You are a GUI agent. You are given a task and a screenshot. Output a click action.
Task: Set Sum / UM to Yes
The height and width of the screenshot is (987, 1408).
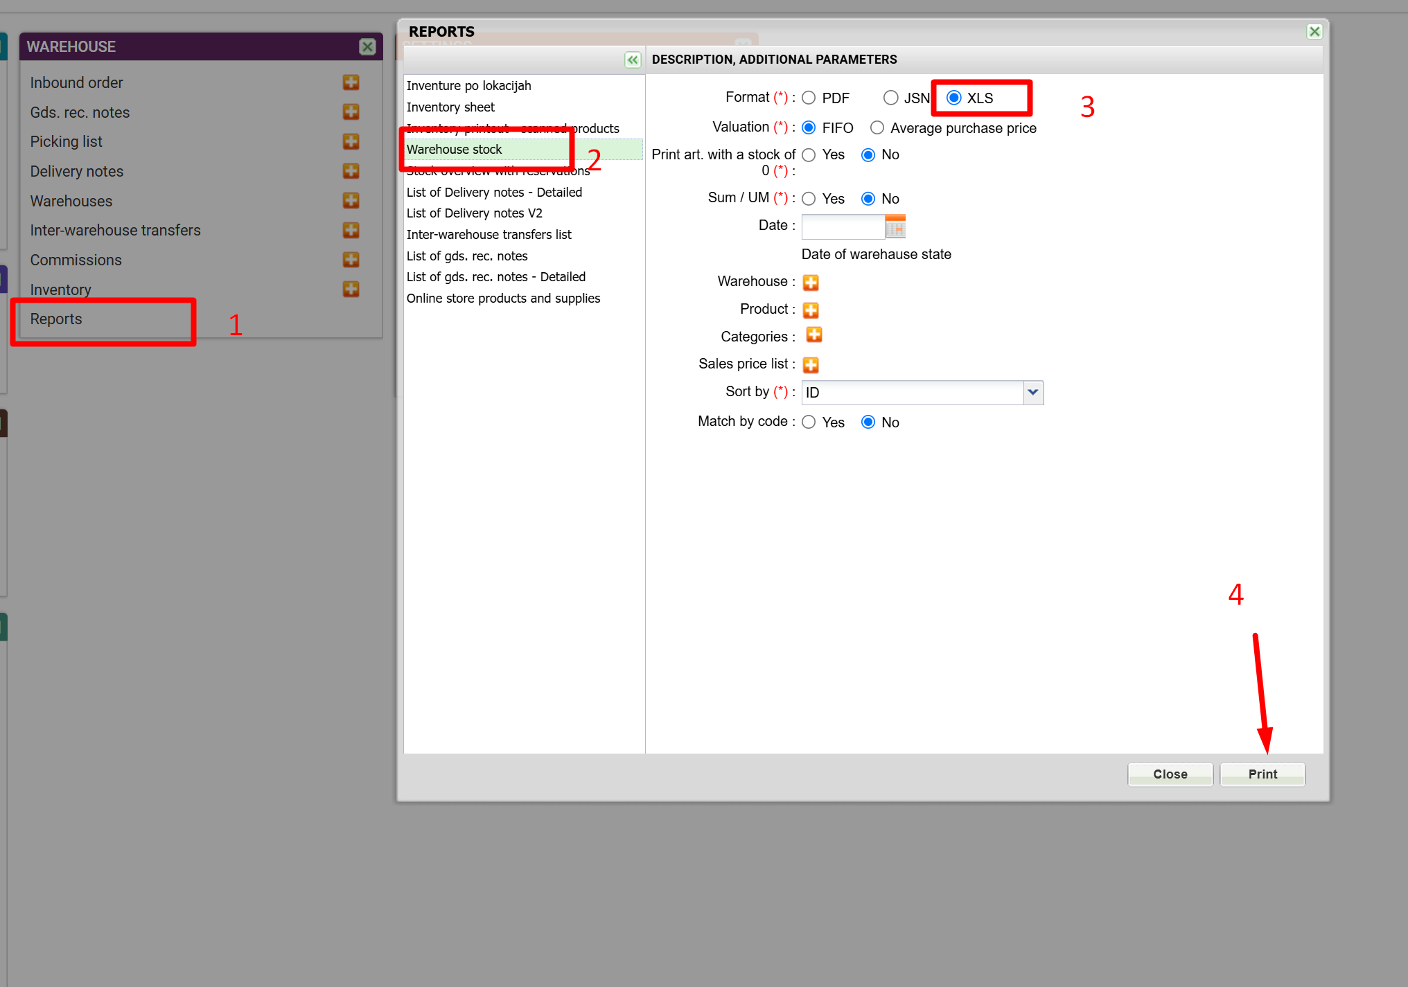tap(809, 199)
